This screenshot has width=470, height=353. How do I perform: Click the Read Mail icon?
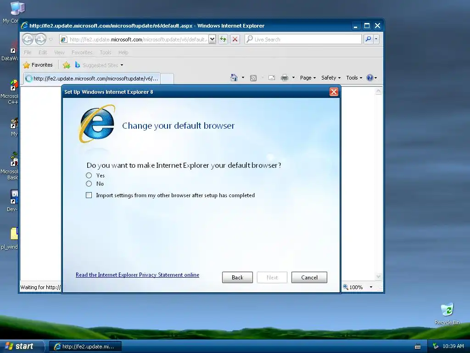pos(272,78)
